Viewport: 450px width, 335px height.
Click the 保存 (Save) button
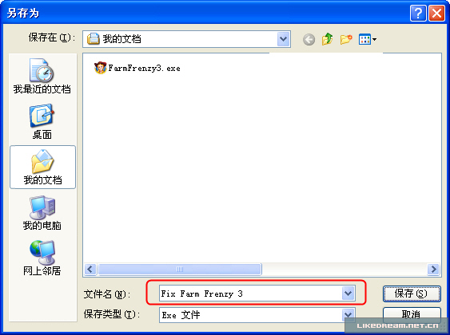click(412, 294)
